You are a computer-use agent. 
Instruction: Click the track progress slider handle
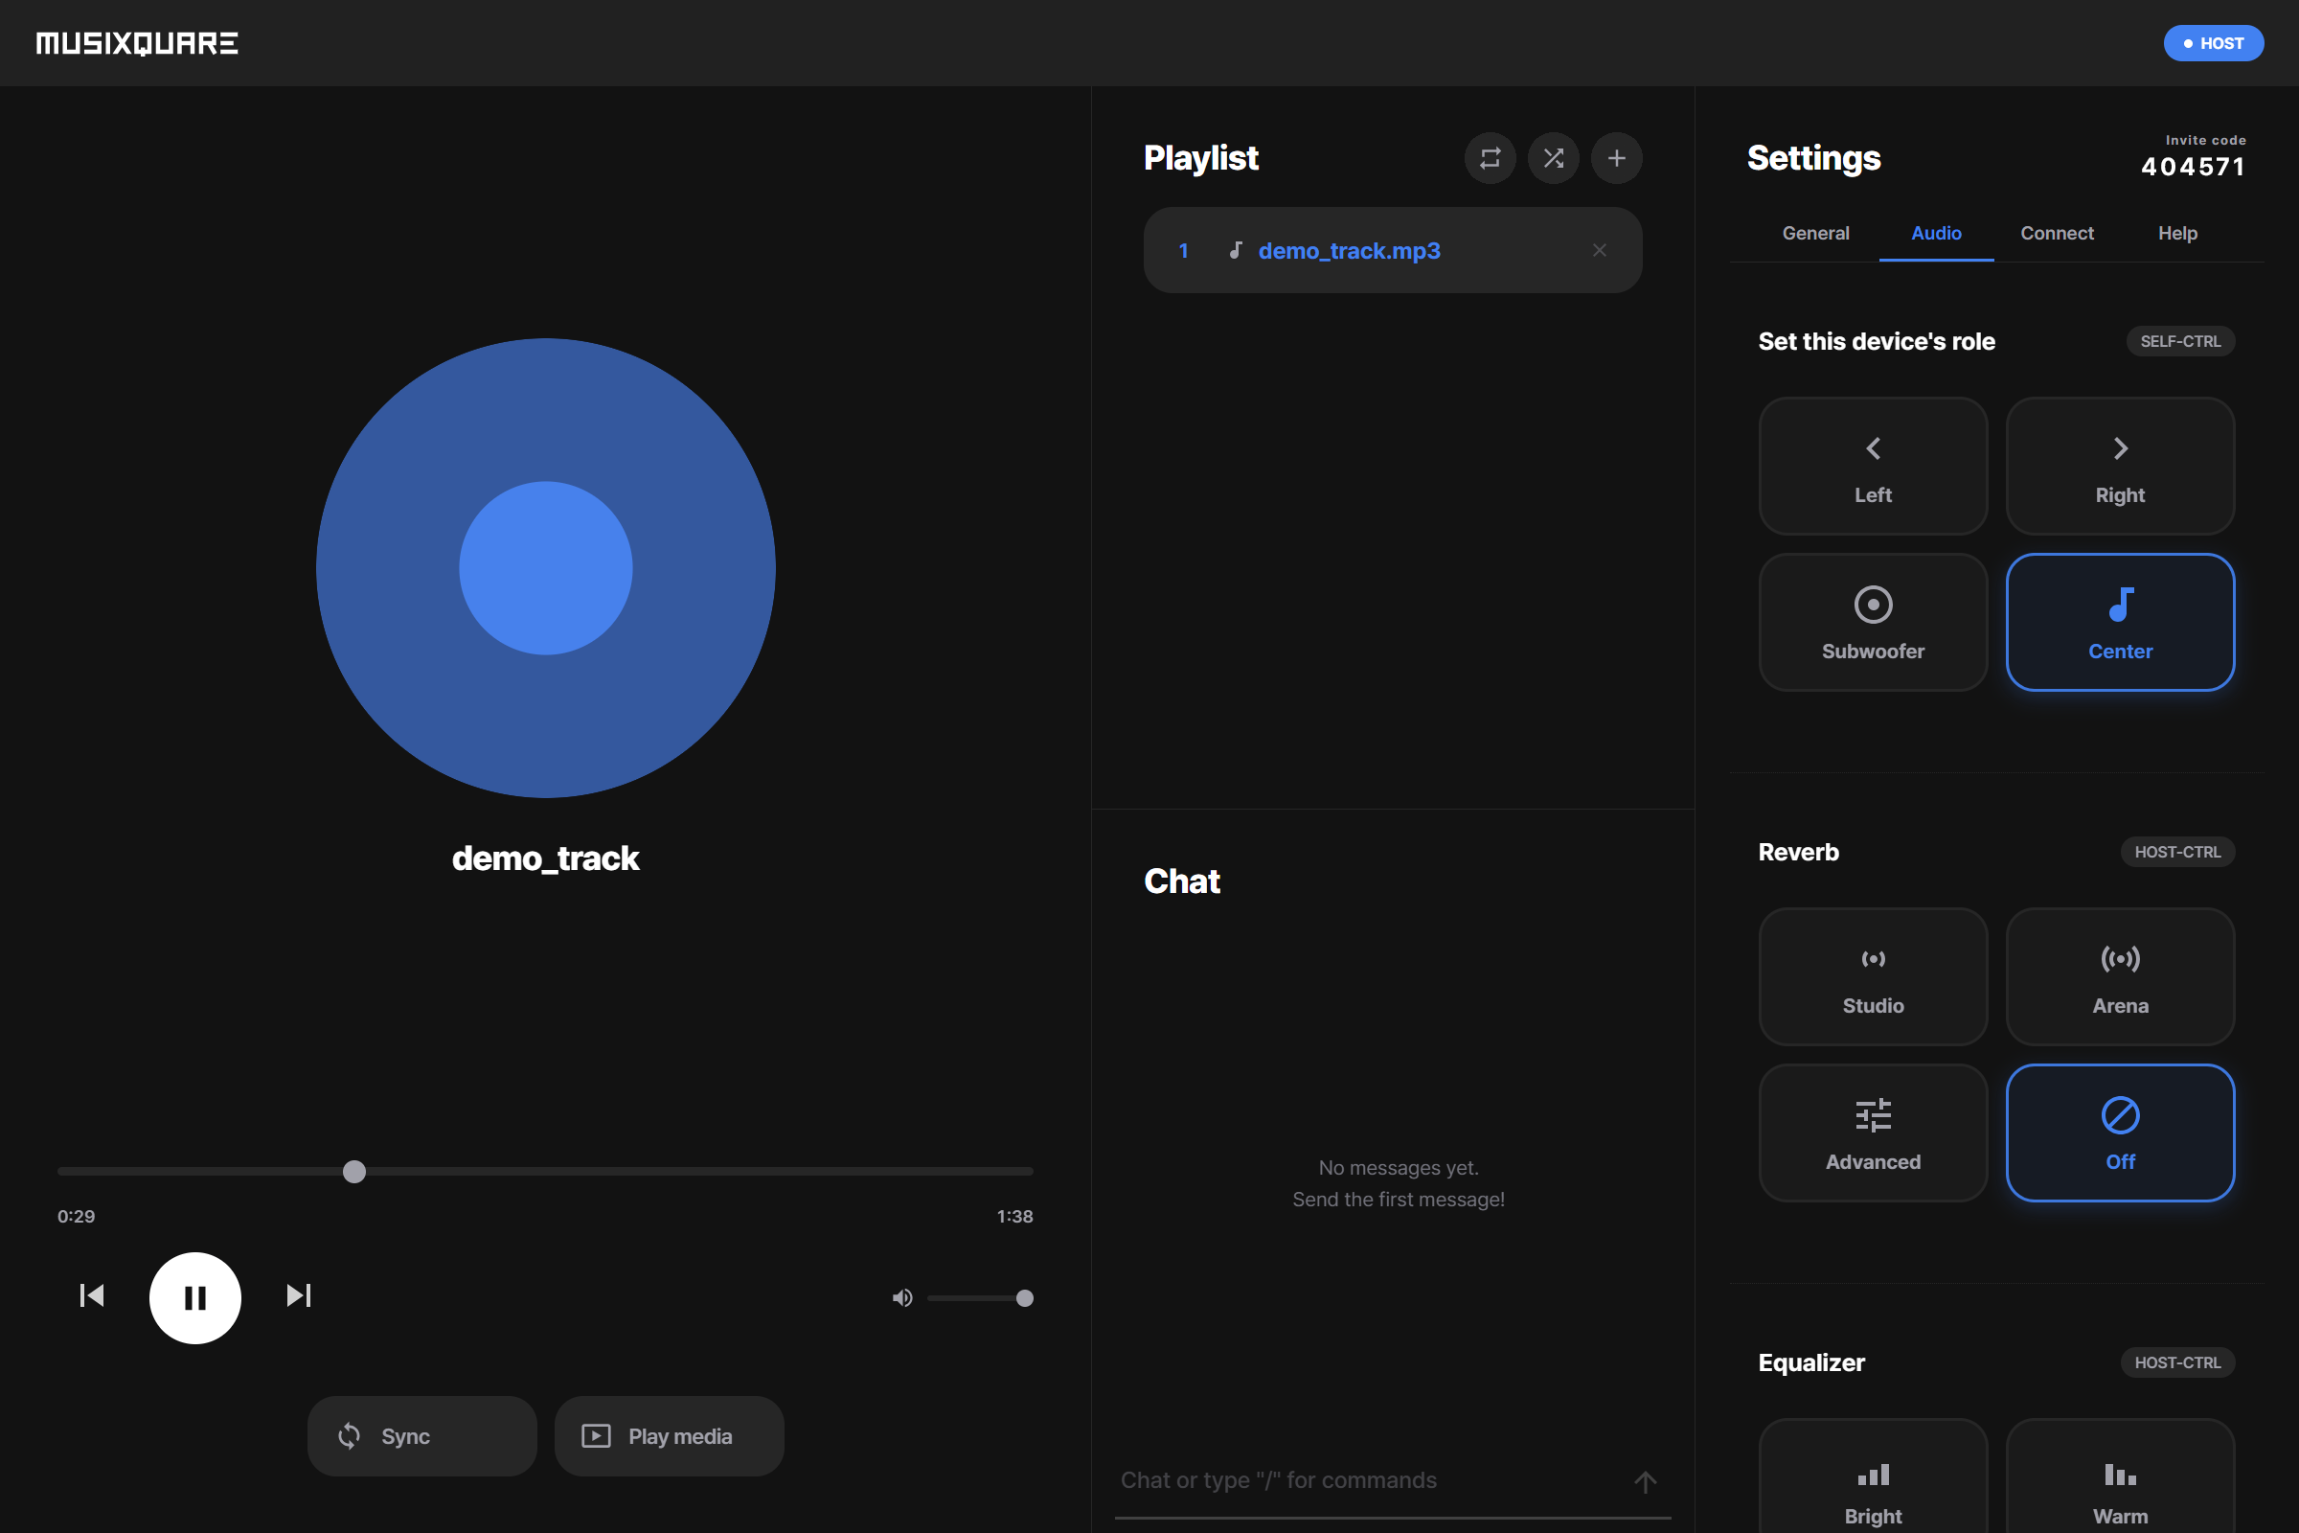click(354, 1171)
